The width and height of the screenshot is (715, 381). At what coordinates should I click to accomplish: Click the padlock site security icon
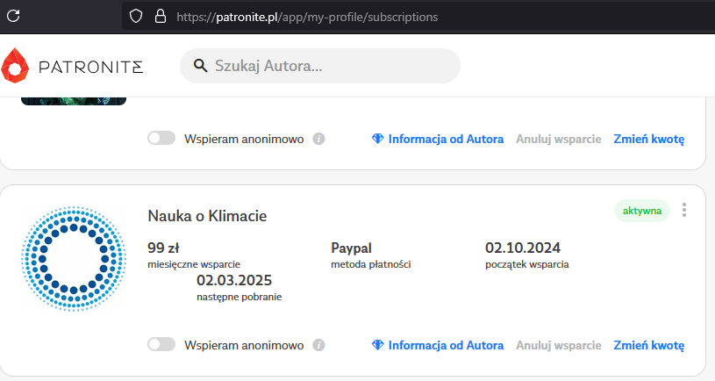coord(160,17)
